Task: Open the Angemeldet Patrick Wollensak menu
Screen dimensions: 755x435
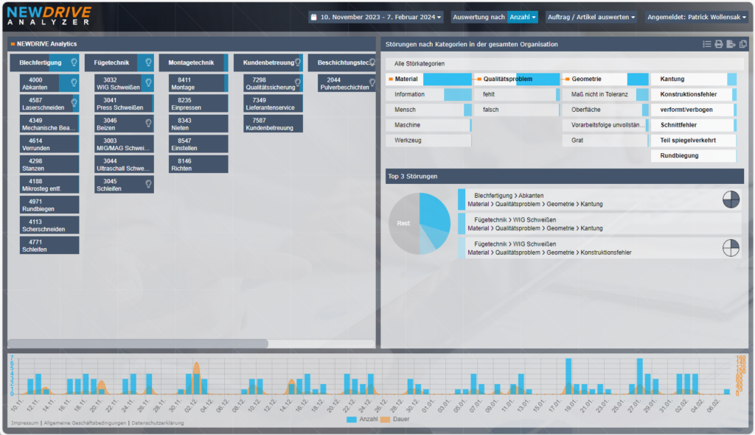Action: pyautogui.click(x=694, y=15)
